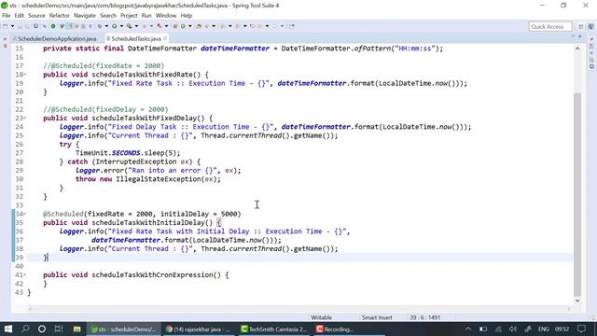Screen dimensions: 597x336
Task: Click the green Run icon in the toolbar
Action: (x=114, y=26)
